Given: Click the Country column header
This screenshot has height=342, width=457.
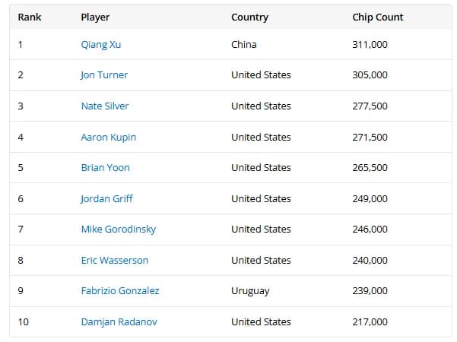Looking at the screenshot, I should (x=249, y=17).
